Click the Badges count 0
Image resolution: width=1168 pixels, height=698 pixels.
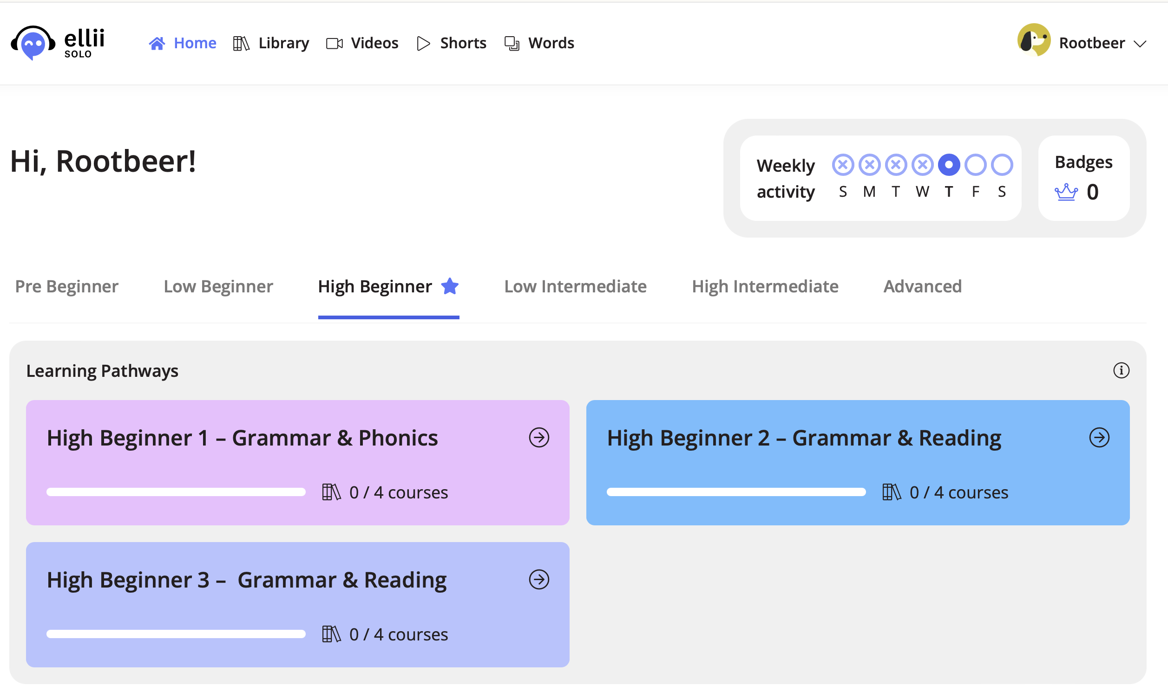(1093, 192)
